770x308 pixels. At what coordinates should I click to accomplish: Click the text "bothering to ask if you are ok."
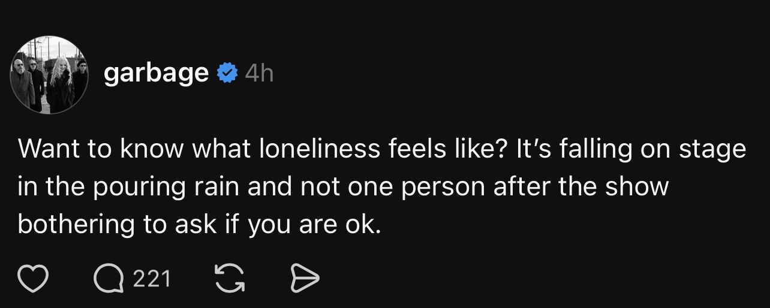click(x=199, y=224)
